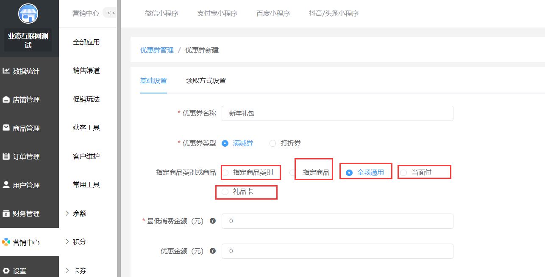This screenshot has width=545, height=277.
Task: Choose 全场通用 radio option
Action: click(365, 172)
